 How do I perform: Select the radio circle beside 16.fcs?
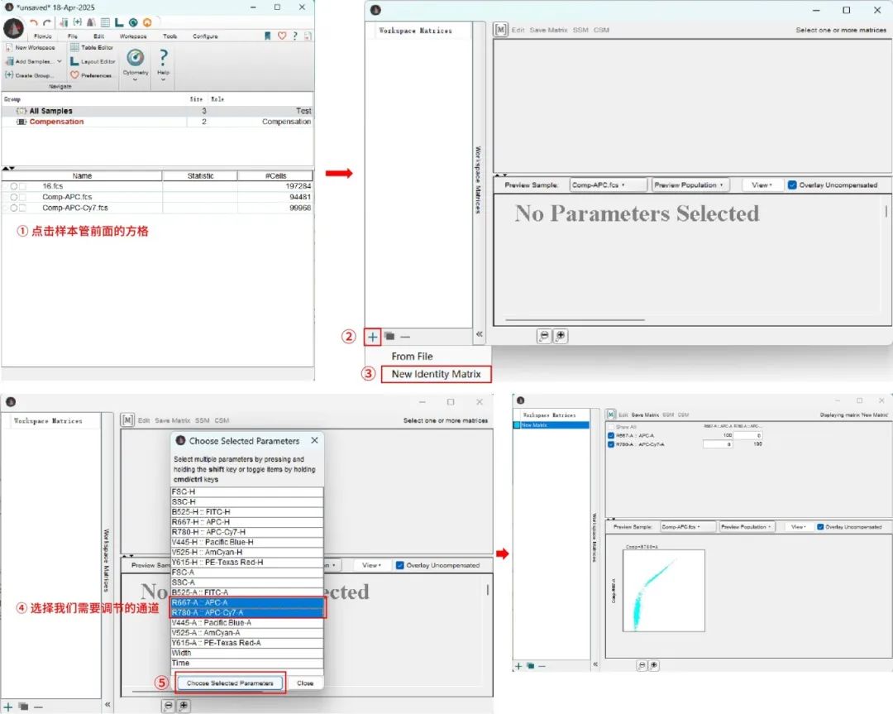point(13,187)
